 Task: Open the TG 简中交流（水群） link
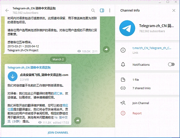(61, 117)
